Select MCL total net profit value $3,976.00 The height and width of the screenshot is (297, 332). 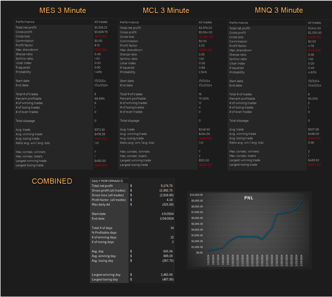pos(205,28)
